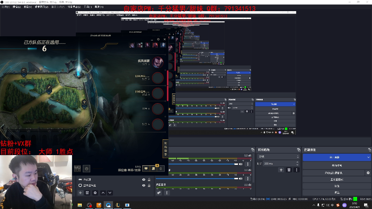Add a new source with plus icon
The image size is (372, 209).
[x=80, y=193]
